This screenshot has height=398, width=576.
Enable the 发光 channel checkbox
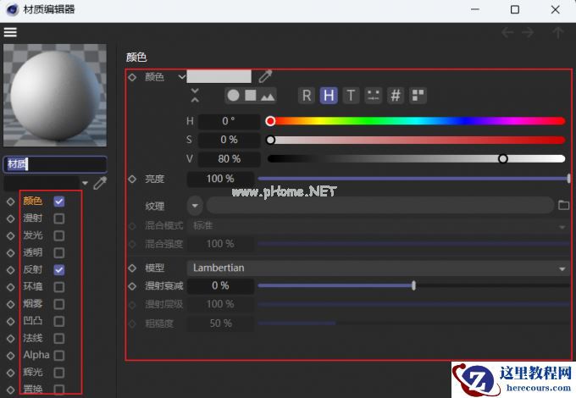(59, 235)
